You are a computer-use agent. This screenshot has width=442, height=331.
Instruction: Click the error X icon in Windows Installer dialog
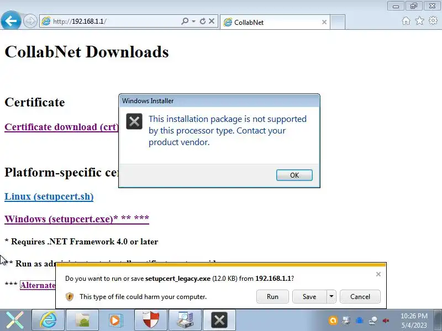134,121
